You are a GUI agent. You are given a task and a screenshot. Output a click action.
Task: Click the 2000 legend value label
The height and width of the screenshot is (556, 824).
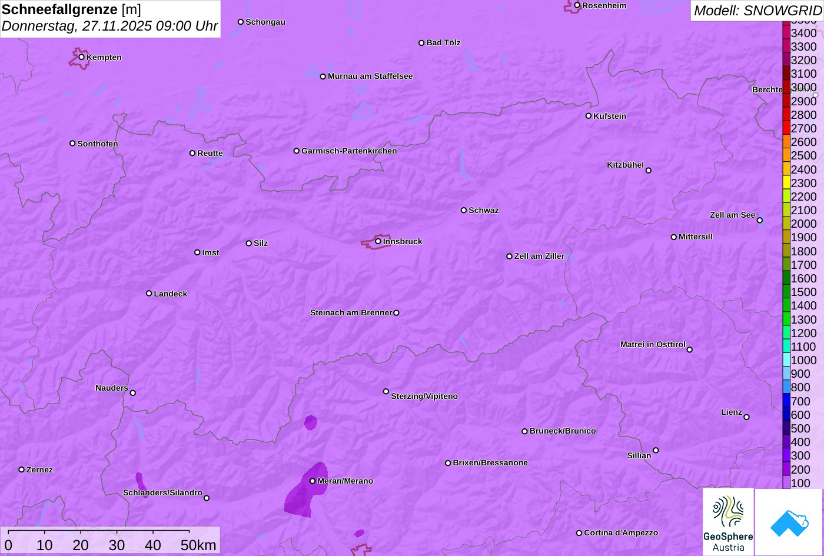pos(804,224)
